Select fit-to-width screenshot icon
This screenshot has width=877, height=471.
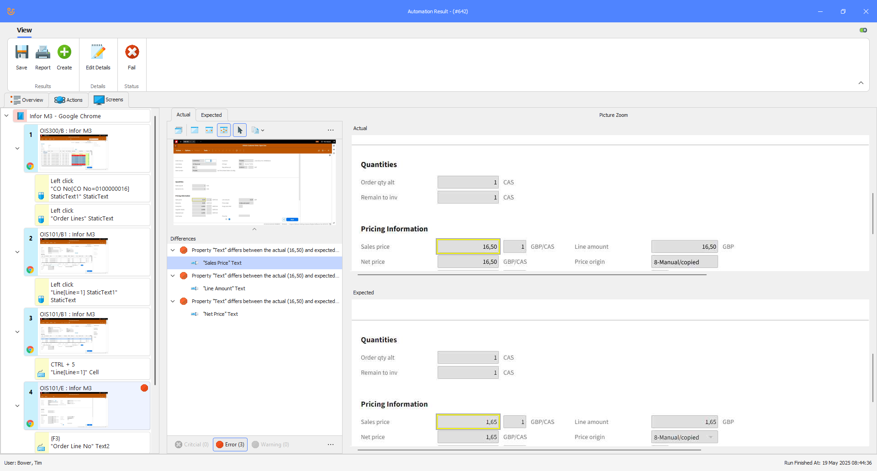coord(209,130)
